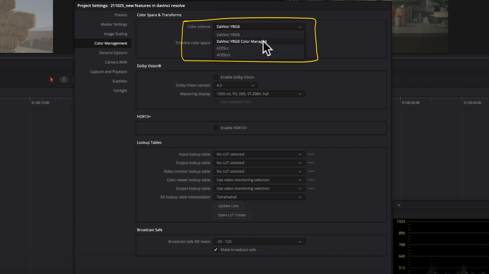Open Broadcast safe IRE levels dropdown
Screen dimensions: 489x274
coord(259,242)
